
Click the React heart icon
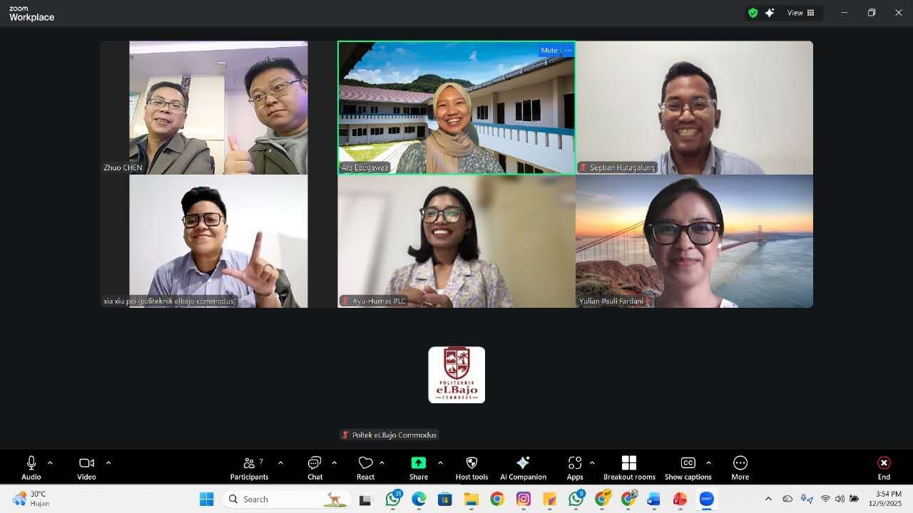coord(365,467)
